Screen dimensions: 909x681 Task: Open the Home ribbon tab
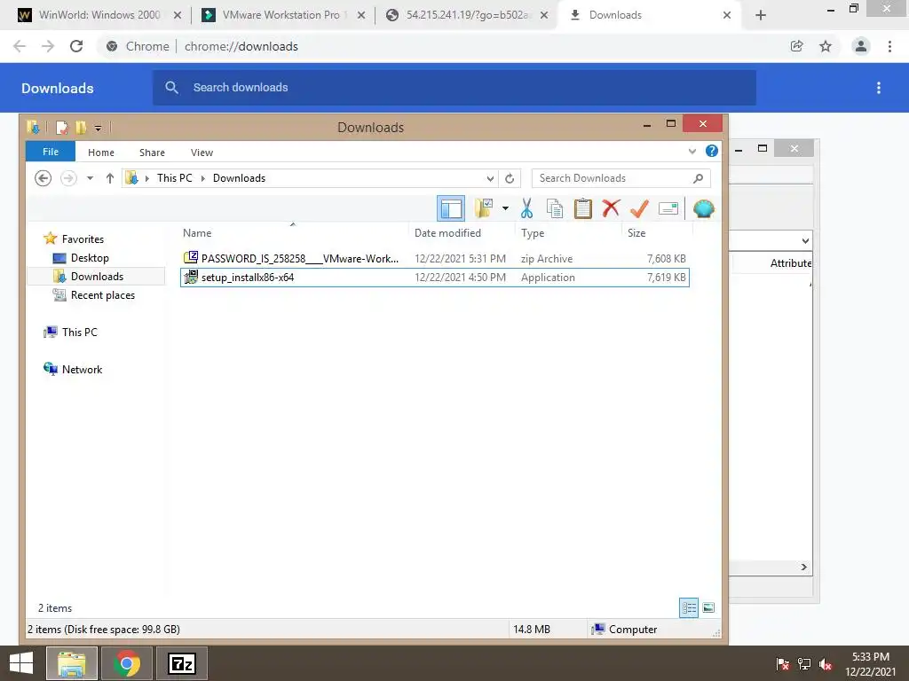101,153
